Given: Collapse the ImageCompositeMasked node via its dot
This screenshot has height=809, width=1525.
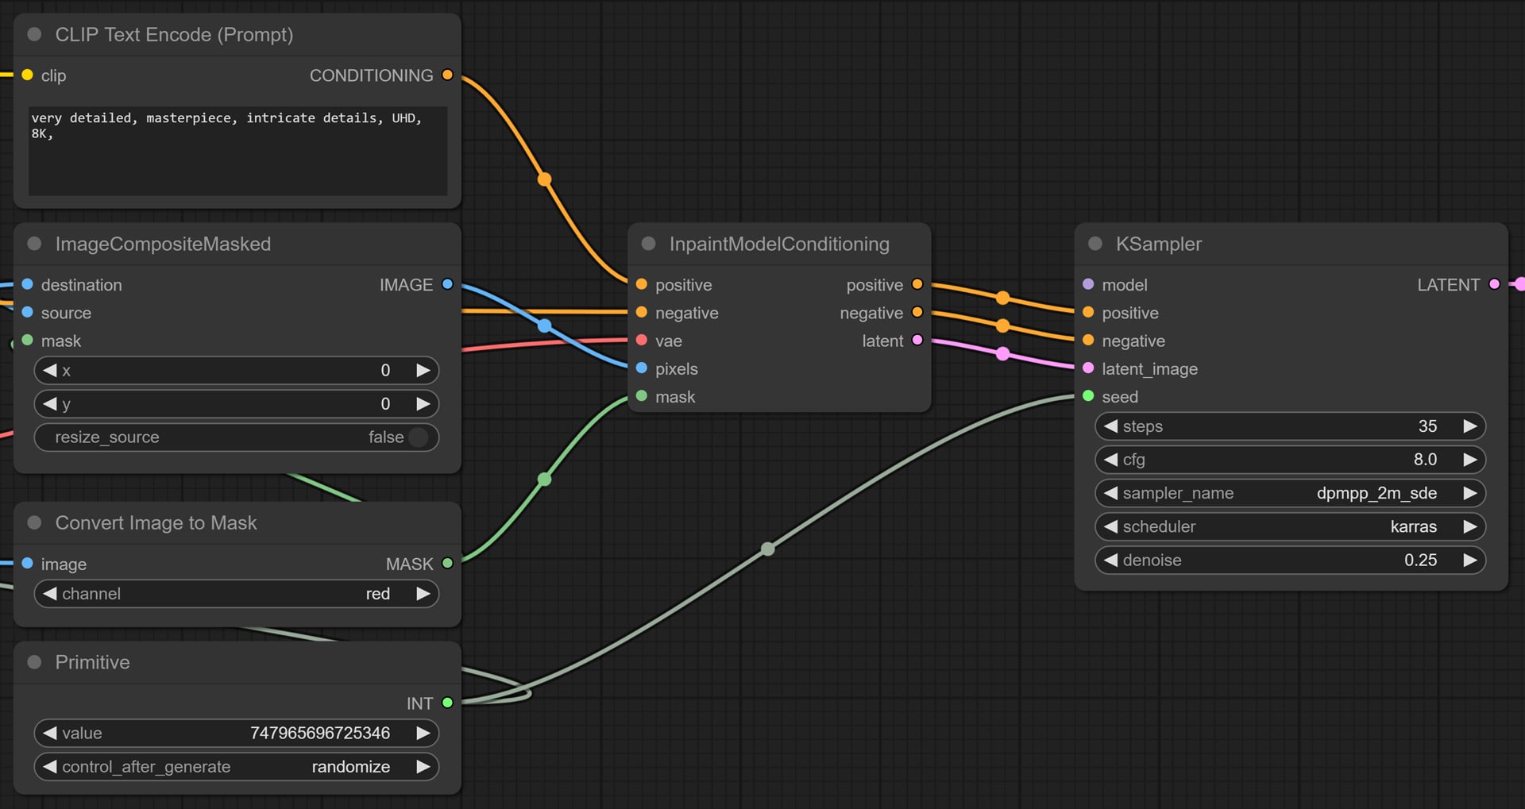Looking at the screenshot, I should (34, 244).
